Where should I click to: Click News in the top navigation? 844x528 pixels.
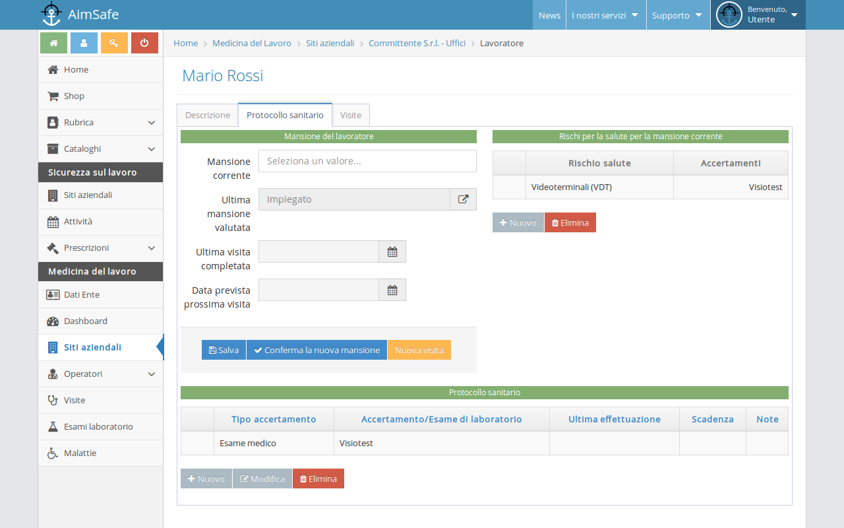pyautogui.click(x=549, y=15)
